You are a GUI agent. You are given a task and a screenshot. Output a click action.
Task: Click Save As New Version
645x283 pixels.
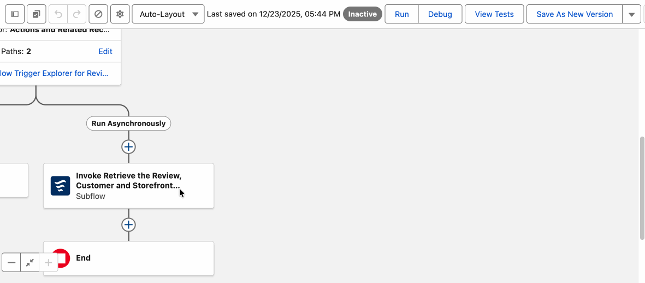[x=575, y=14]
